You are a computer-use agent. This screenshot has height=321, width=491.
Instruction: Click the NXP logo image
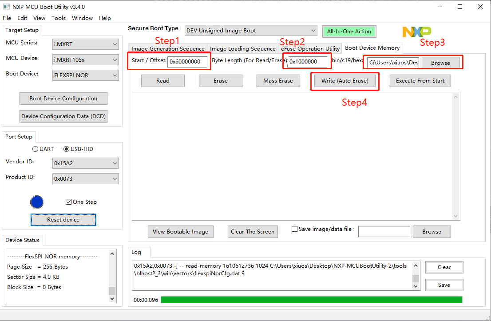(x=417, y=32)
